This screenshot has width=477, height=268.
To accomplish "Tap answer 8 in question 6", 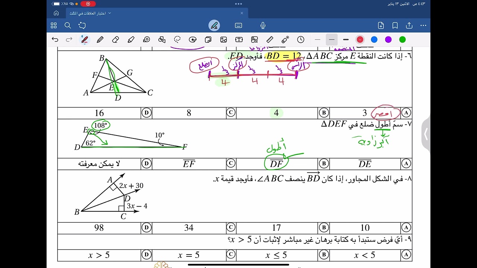I will [189, 113].
